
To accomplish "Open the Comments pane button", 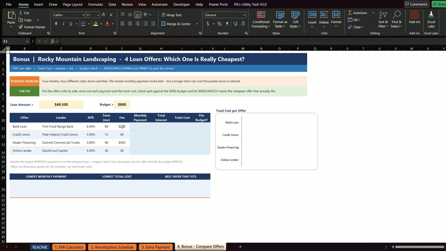I will click(x=416, y=4).
